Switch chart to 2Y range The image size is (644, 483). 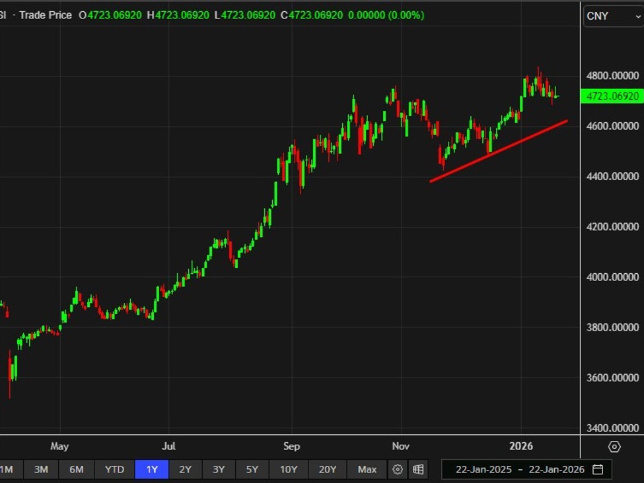point(186,470)
